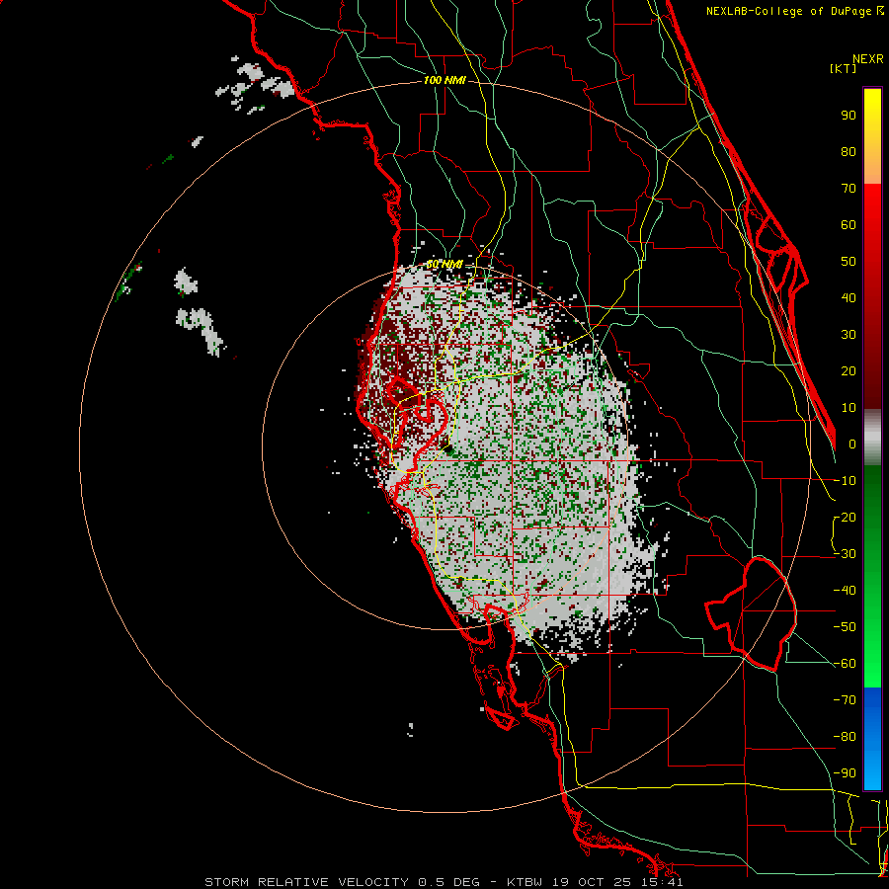The height and width of the screenshot is (889, 889).
Task: Click the positive 10 value on scale
Action: (849, 408)
